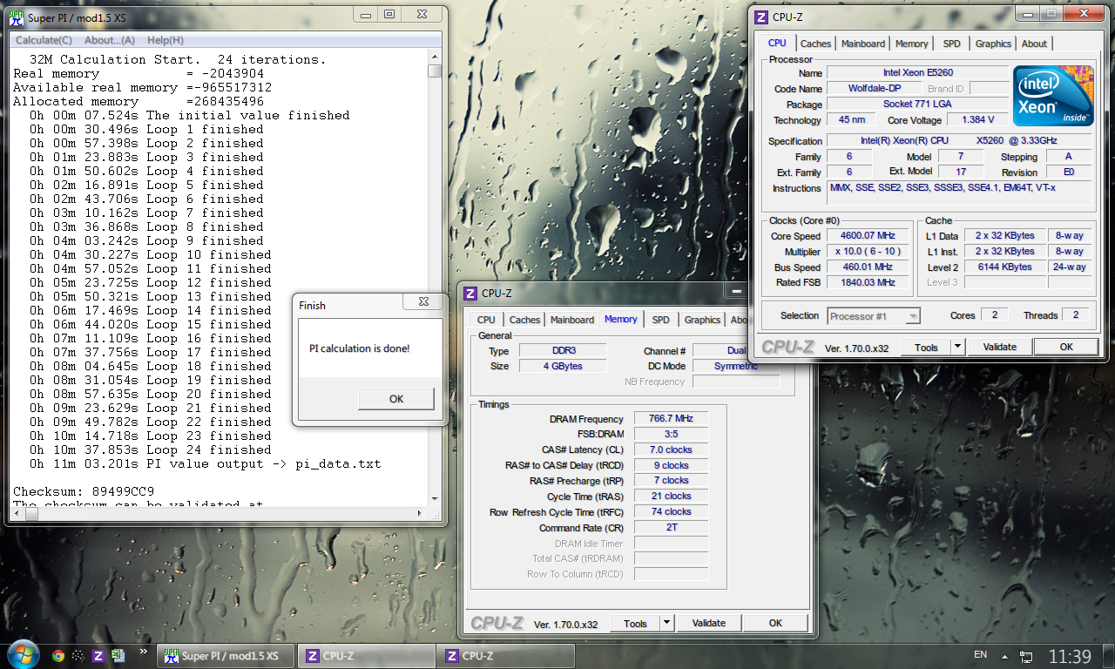
Task: Click the Core Speed 4600.07 MHz field
Action: point(868,236)
